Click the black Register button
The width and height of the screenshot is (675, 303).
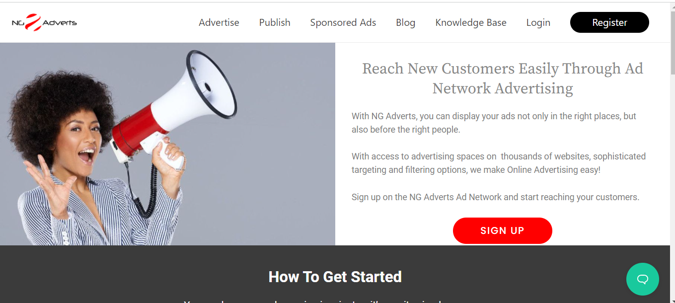pyautogui.click(x=609, y=22)
